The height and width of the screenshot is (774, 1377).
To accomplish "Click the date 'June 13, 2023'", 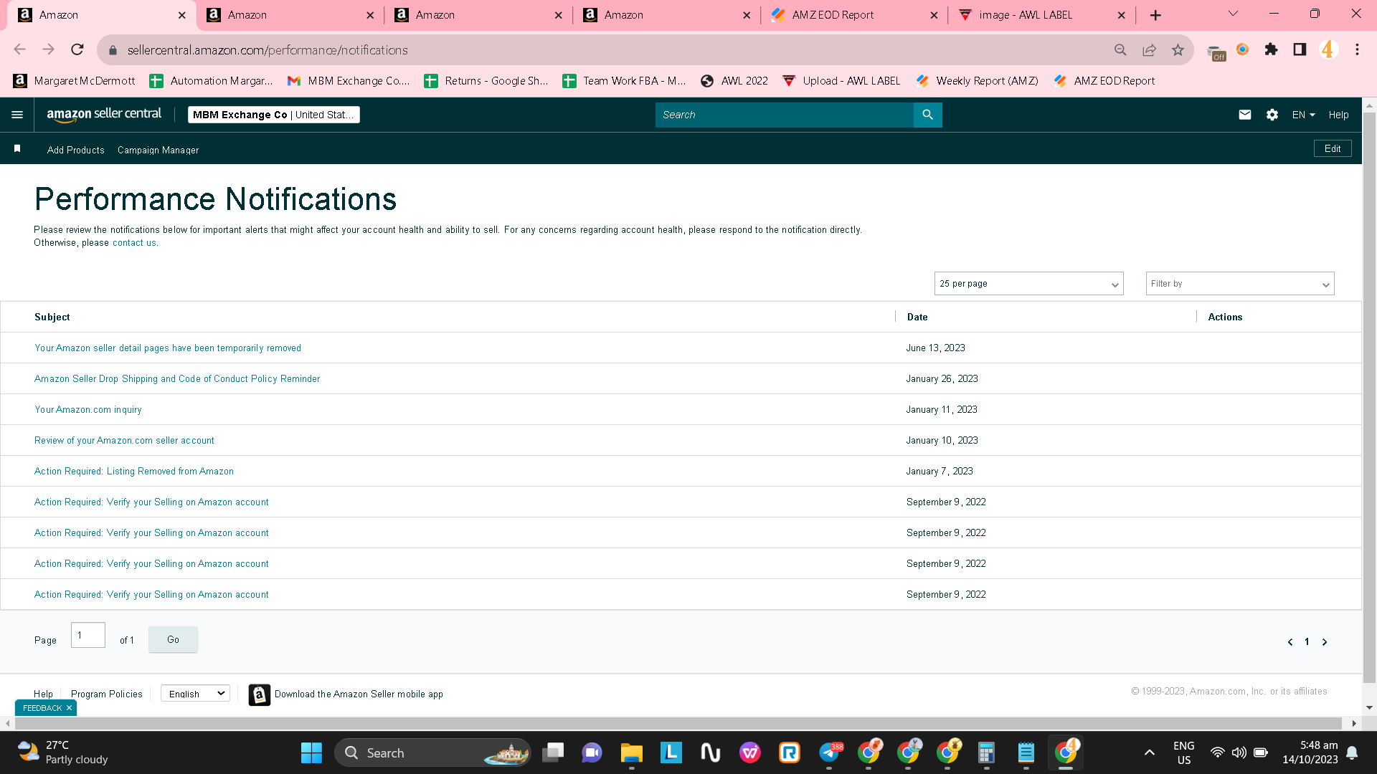I will pos(935,348).
